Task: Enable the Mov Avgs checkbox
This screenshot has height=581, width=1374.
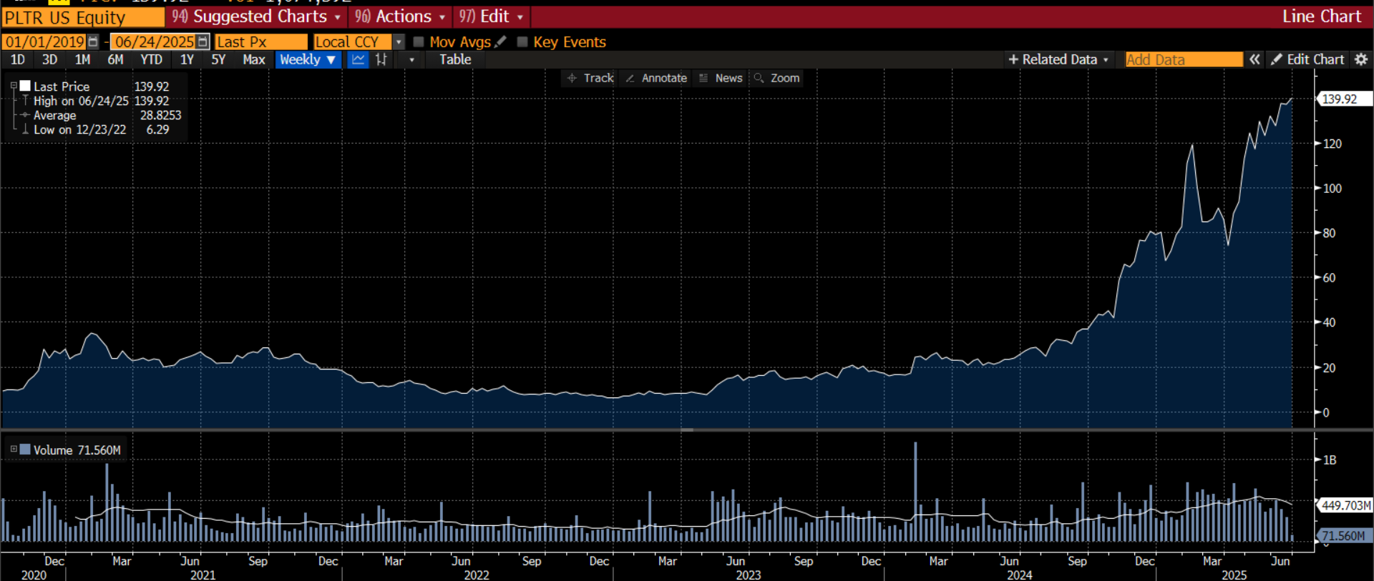Action: point(419,42)
